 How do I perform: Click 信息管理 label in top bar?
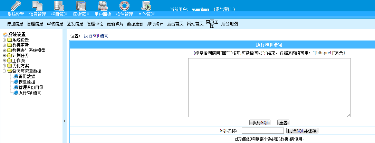38,14
